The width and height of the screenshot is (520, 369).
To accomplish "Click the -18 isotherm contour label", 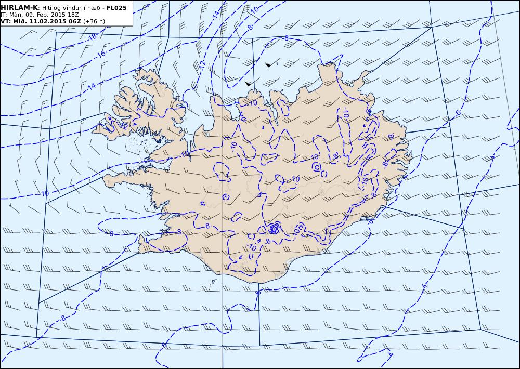I will pyautogui.click(x=92, y=37).
